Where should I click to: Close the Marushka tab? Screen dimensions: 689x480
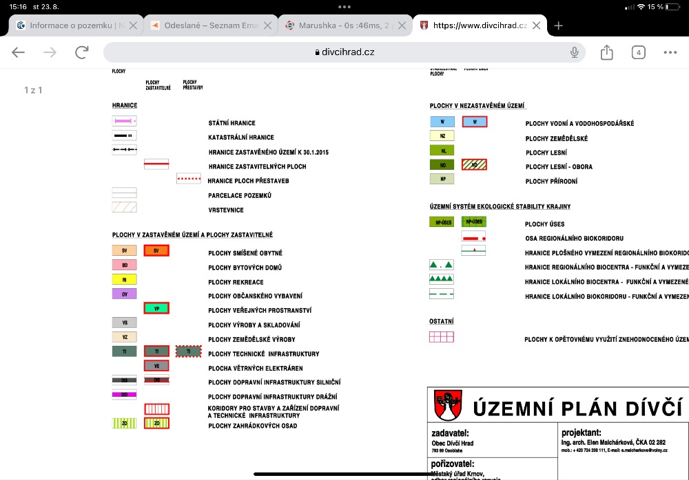[x=402, y=25]
